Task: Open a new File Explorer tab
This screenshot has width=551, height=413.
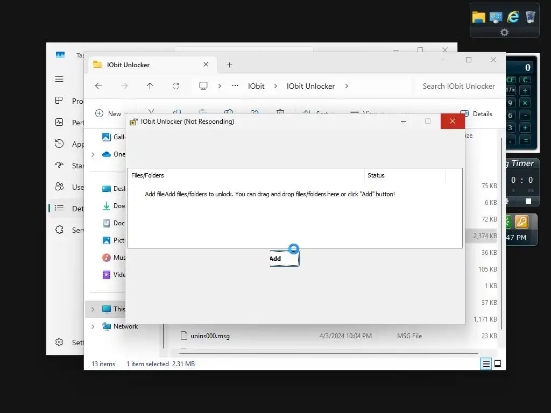Action: tap(229, 65)
